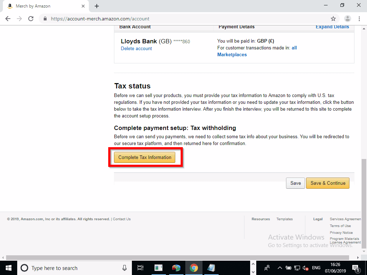Open a new browser tab
Viewport: 367px width, 275px height.
97,6
